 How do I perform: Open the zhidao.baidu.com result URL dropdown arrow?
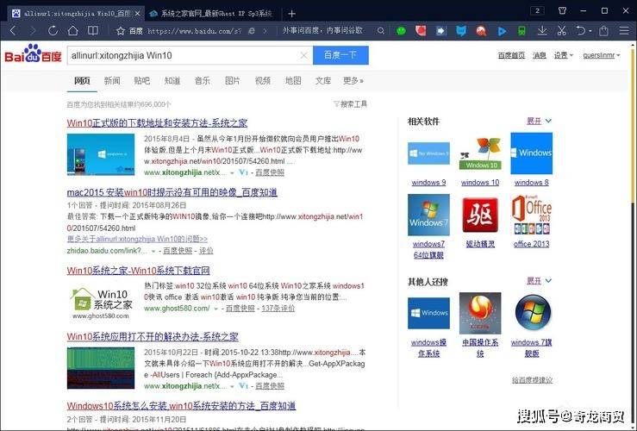click(153, 251)
